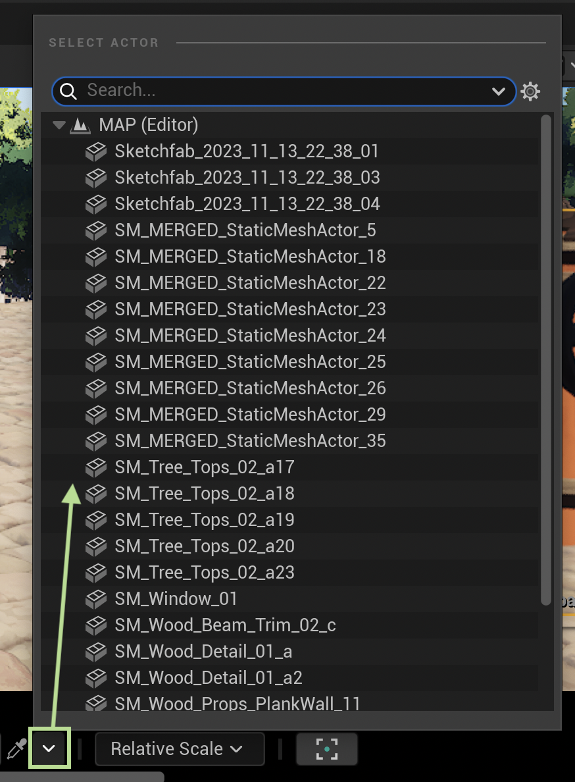The image size is (575, 782).
Task: Click the mesh icon beside SM_Window_01
Action: [x=96, y=599]
